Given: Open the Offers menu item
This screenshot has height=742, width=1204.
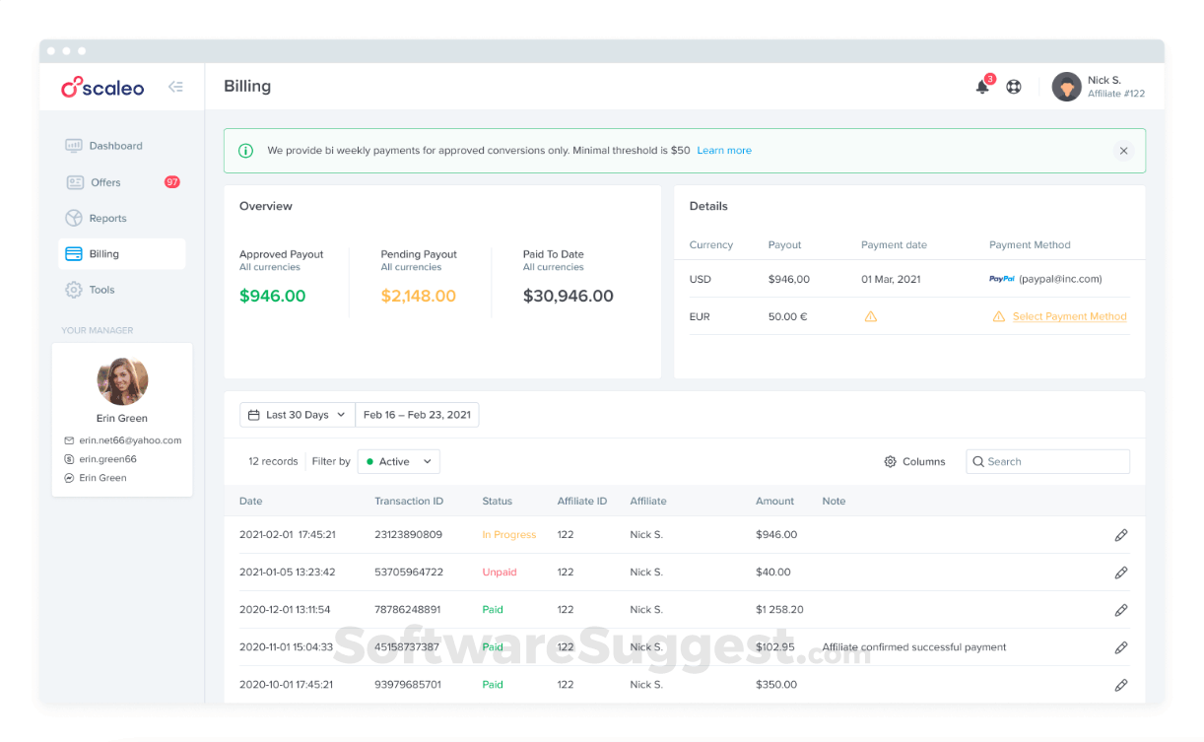Looking at the screenshot, I should [x=105, y=182].
